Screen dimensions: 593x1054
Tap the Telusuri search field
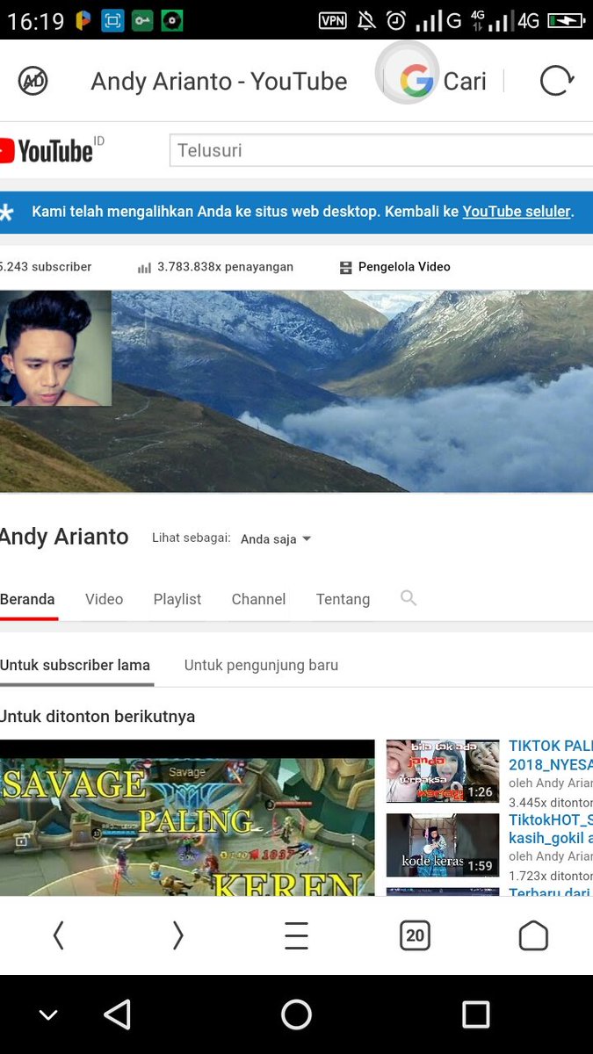[381, 150]
